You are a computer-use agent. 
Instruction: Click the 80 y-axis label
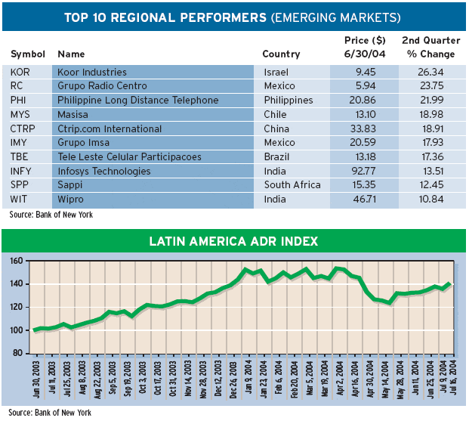[17, 353]
